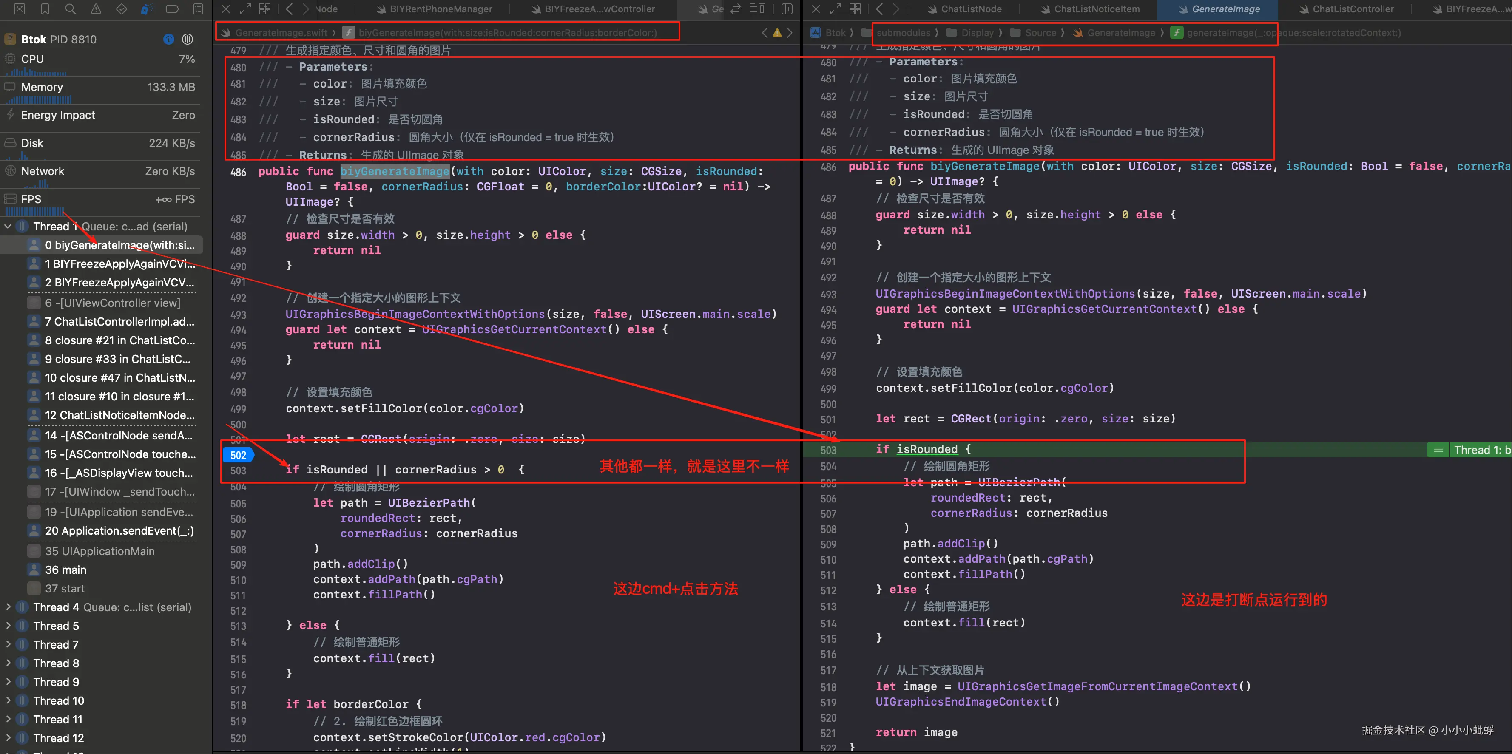The image size is (1512, 754).
Task: Toggle process view options button beside PID
Action: [x=187, y=39]
